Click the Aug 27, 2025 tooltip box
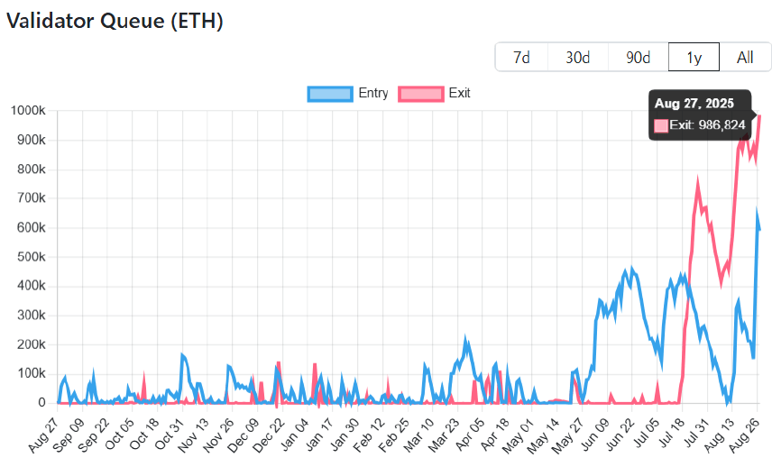772x467 pixels. tap(700, 114)
